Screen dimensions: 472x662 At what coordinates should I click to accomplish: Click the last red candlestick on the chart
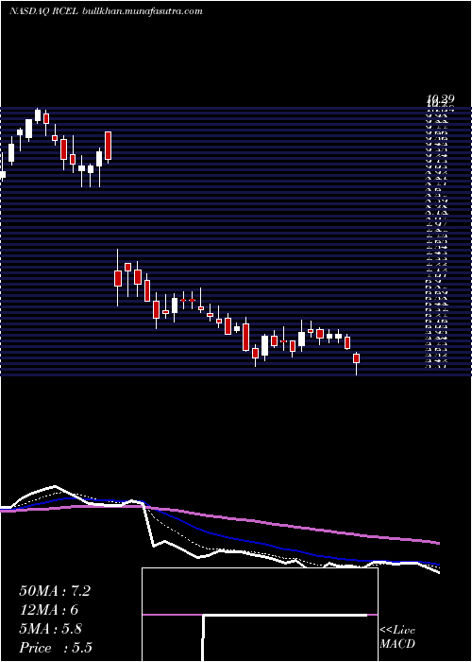(x=357, y=358)
